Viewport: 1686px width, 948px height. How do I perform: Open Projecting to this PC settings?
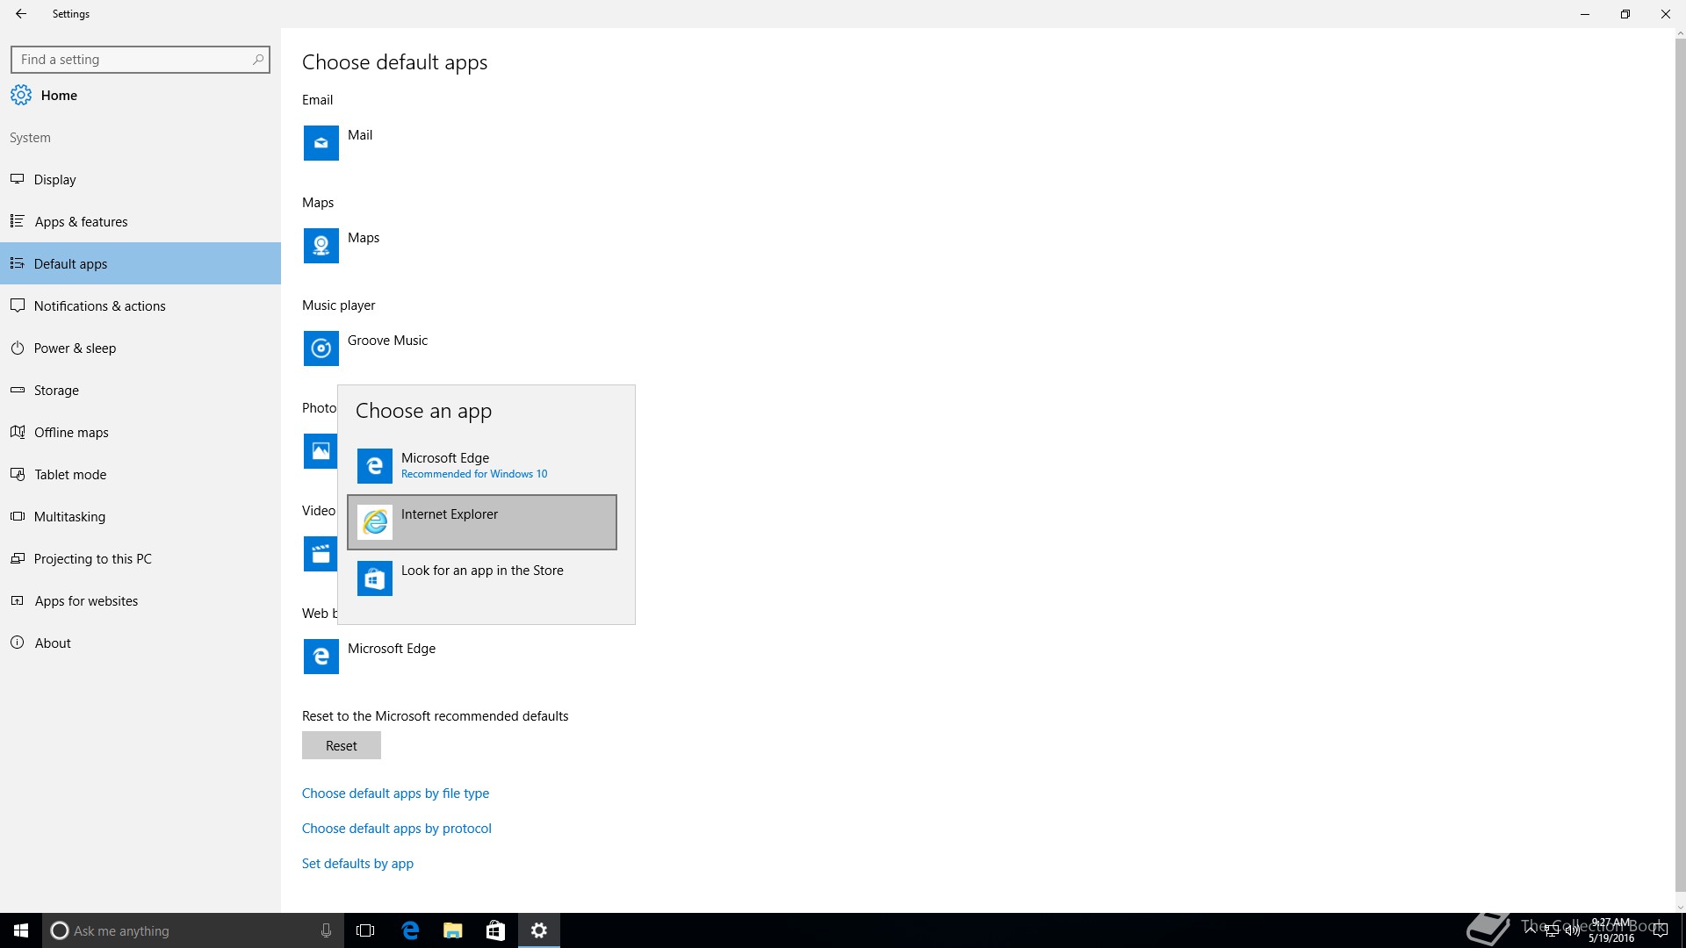coord(140,558)
